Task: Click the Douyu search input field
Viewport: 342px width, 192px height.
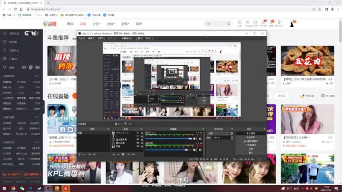Action: (x=215, y=24)
